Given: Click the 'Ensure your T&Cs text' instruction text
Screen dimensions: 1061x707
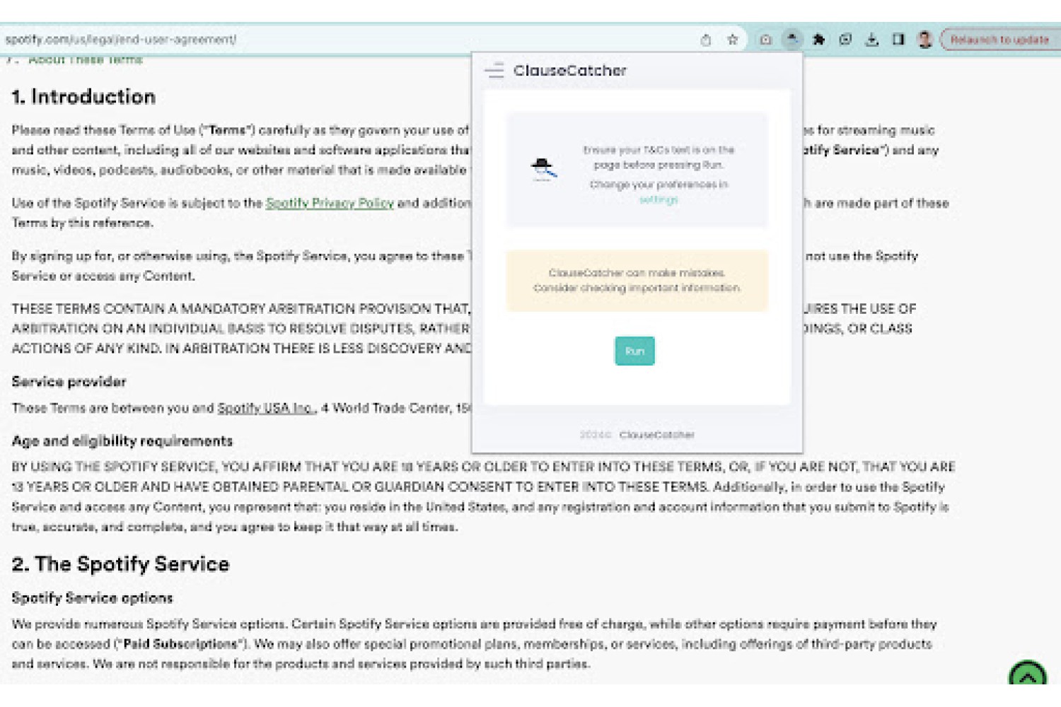Looking at the screenshot, I should coord(659,157).
